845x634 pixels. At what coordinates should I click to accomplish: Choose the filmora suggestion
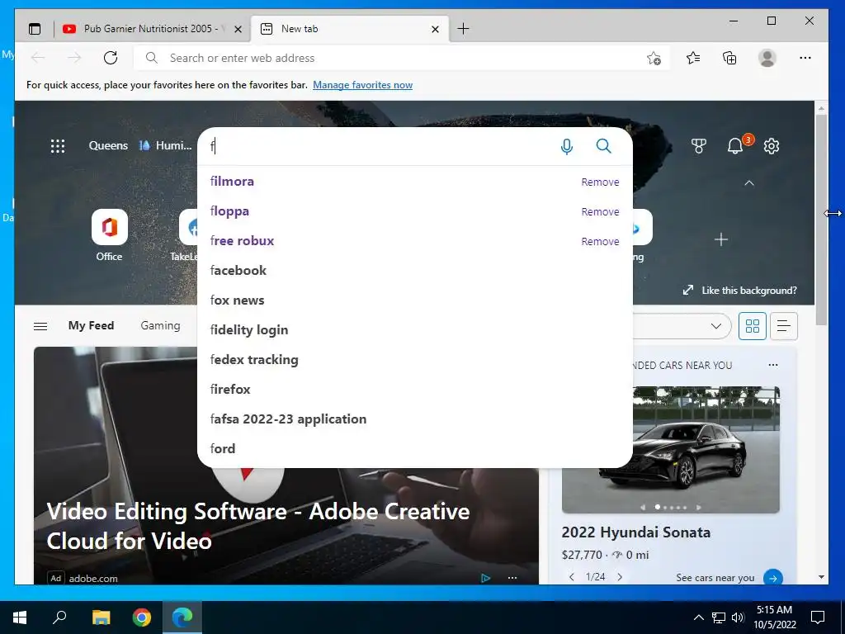414,182
